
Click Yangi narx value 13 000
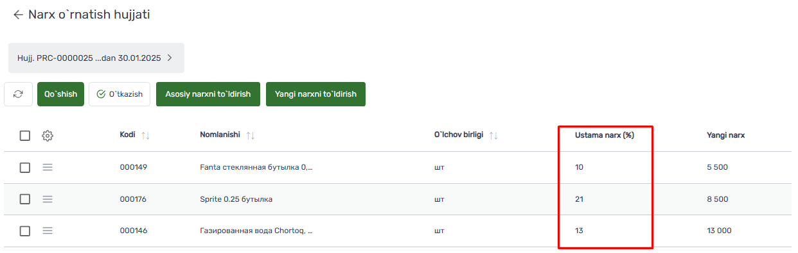click(719, 231)
